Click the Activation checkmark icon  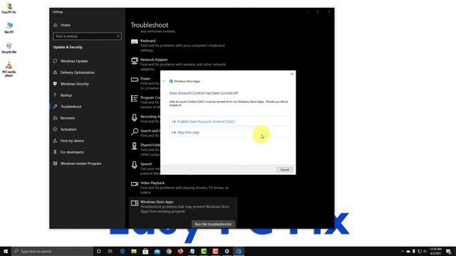56,129
